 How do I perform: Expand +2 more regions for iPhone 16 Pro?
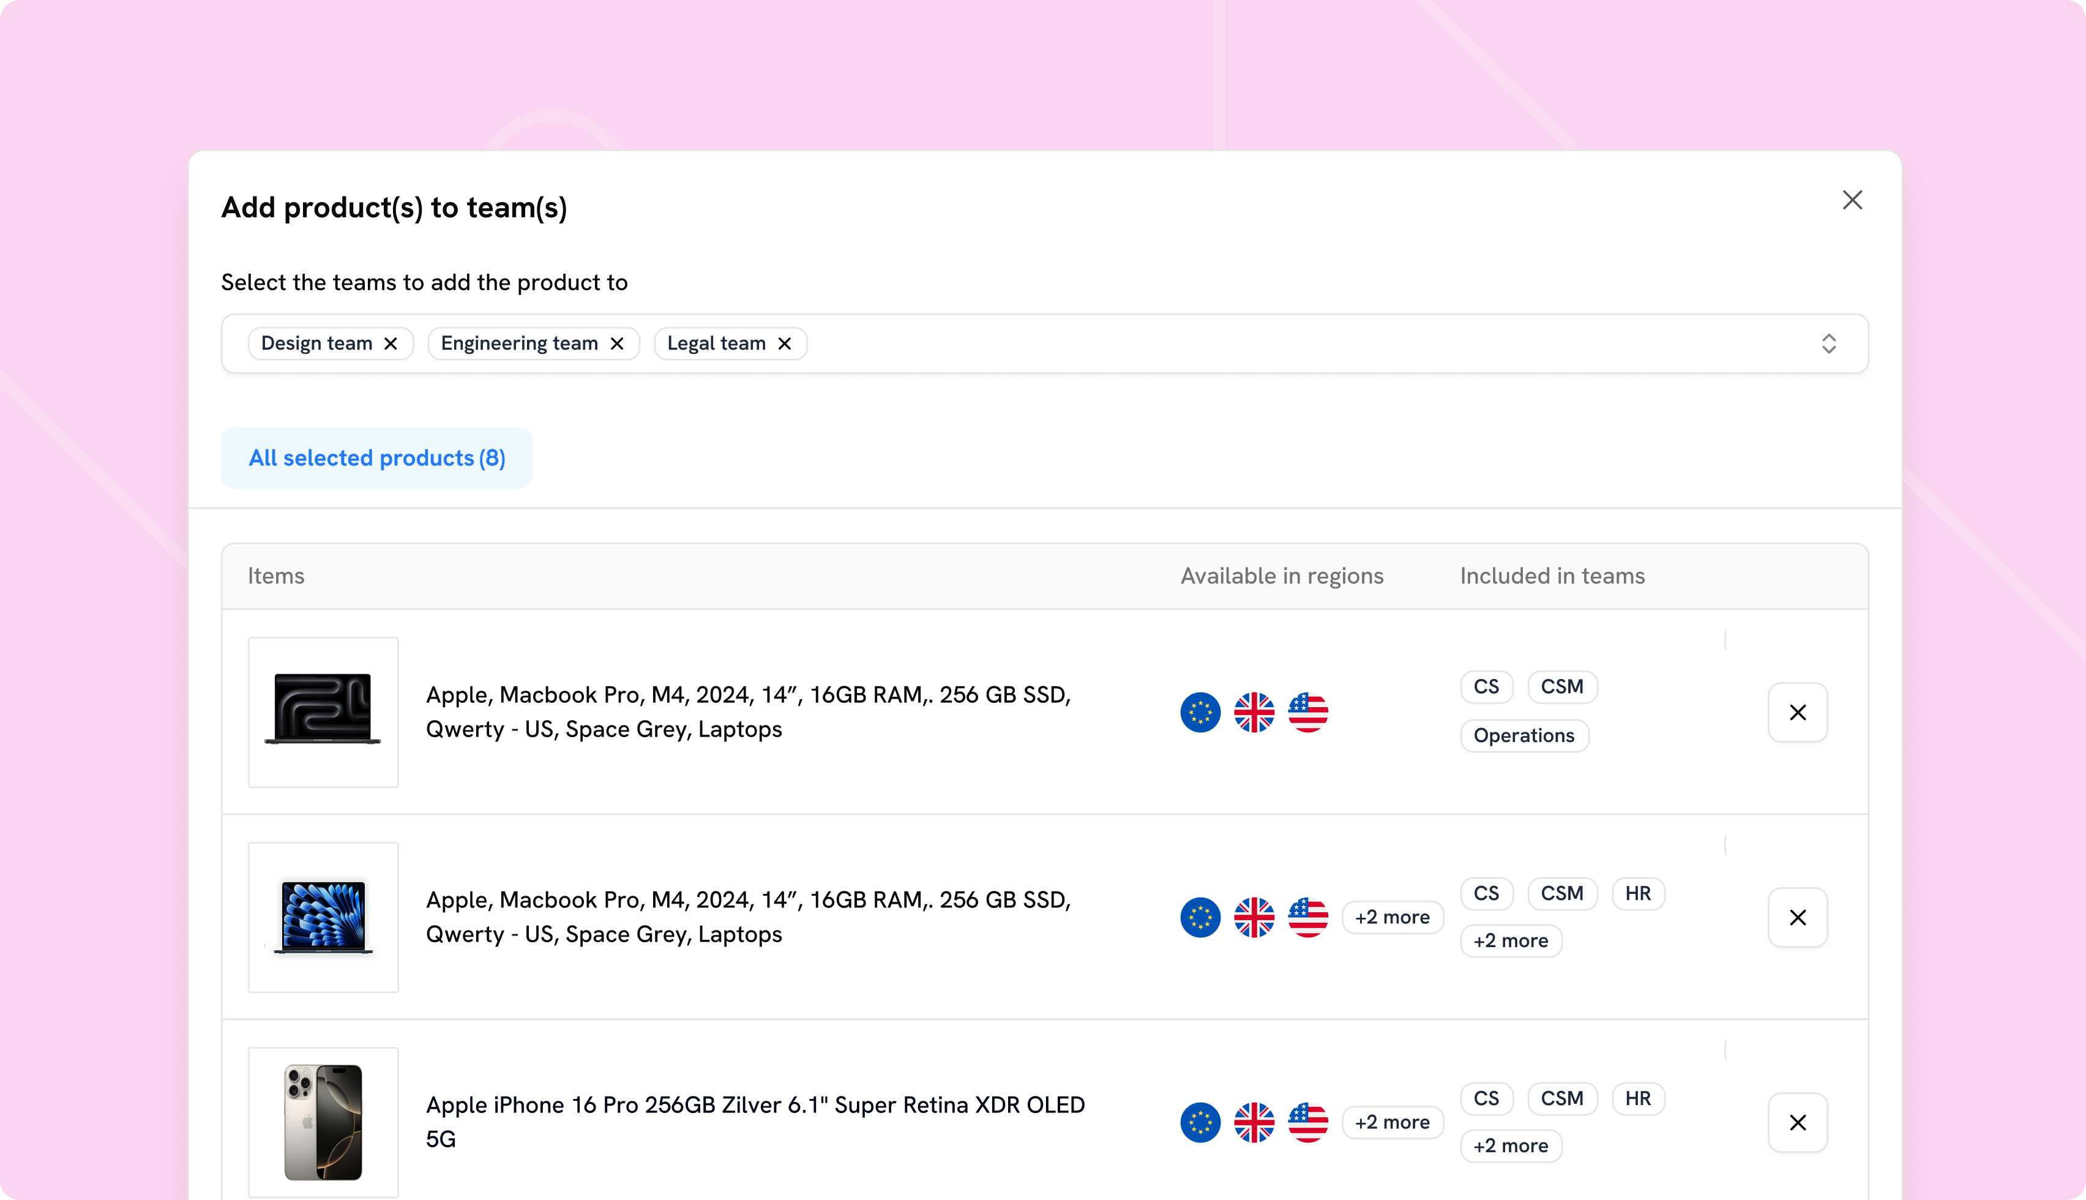1393,1122
